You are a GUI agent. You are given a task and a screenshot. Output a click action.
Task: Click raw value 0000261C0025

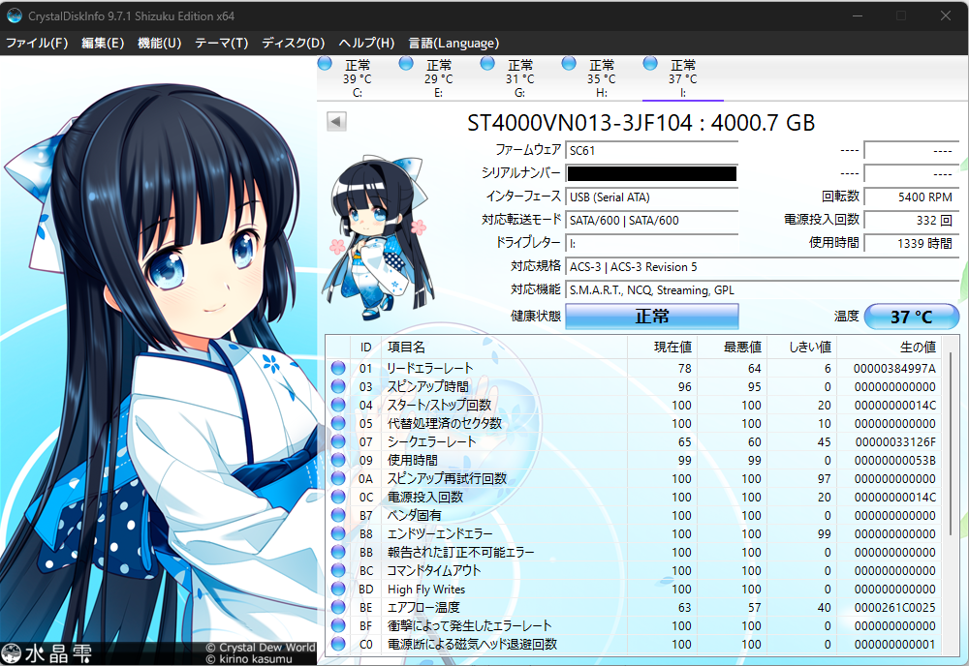(x=894, y=607)
